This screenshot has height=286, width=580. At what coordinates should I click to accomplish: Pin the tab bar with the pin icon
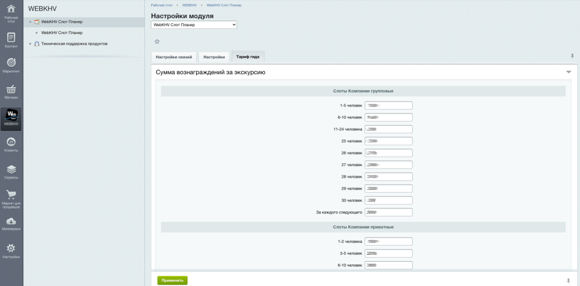pyautogui.click(x=572, y=56)
